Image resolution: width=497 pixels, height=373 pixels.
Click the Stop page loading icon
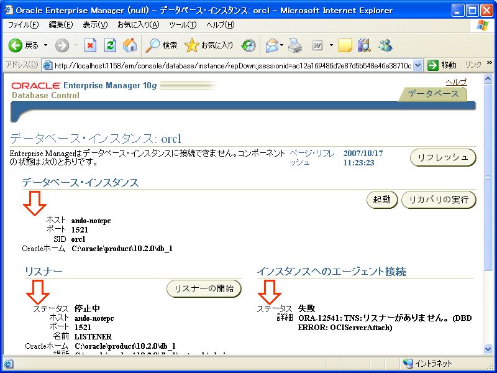coord(91,45)
